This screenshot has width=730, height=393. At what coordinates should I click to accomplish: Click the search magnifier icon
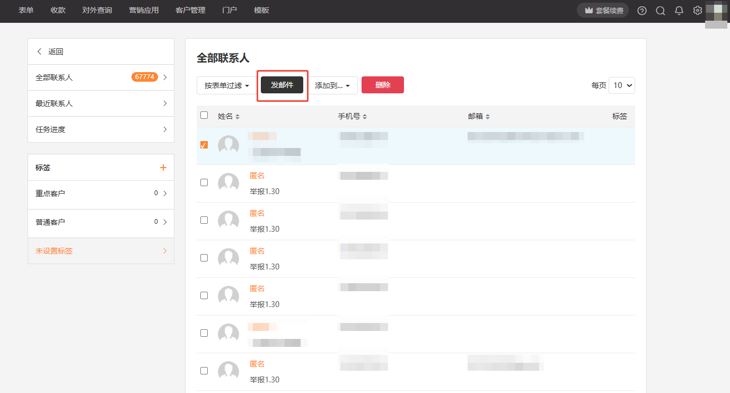661,11
